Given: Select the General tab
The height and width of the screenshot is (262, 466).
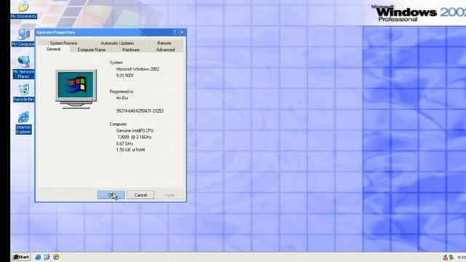Looking at the screenshot, I should (53, 49).
